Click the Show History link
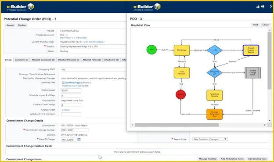Viewport: 274px width, 162px height. pyautogui.click(x=66, y=38)
